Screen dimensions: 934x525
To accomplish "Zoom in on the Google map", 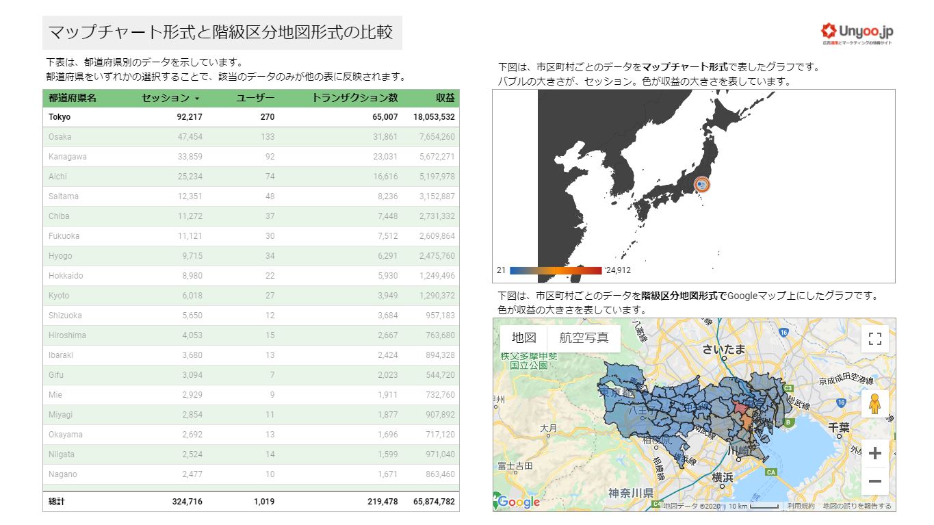I will 874,454.
